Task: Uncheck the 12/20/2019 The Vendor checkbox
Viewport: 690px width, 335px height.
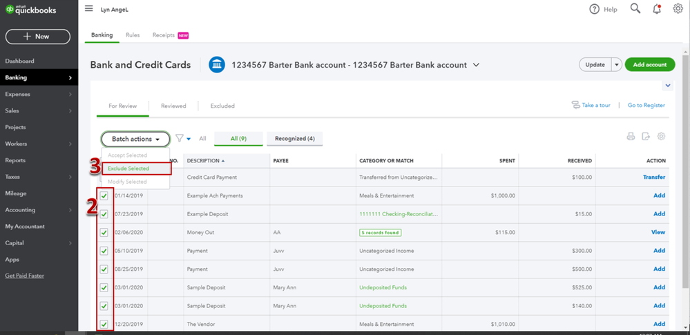Action: pos(104,324)
